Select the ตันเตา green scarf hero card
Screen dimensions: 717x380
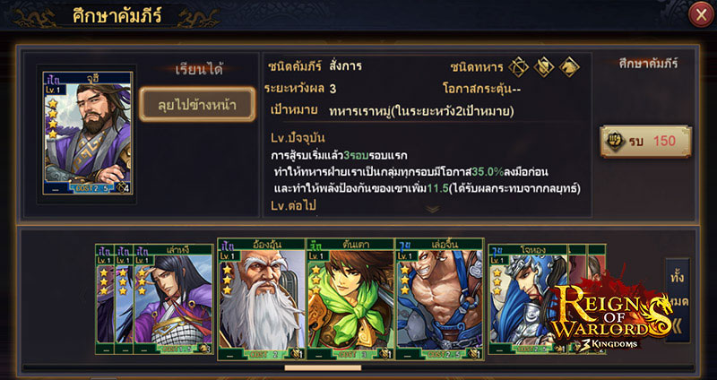[x=350, y=299]
